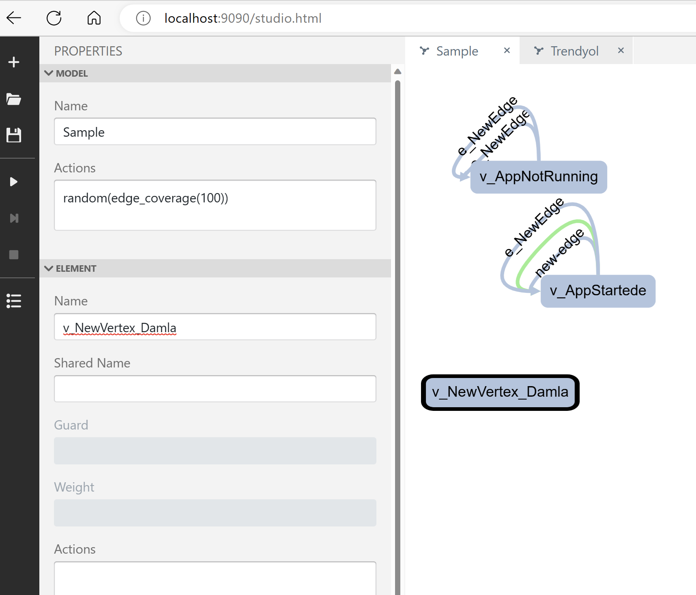The width and height of the screenshot is (696, 595).
Task: Run the test with the play icon
Action: pos(14,181)
